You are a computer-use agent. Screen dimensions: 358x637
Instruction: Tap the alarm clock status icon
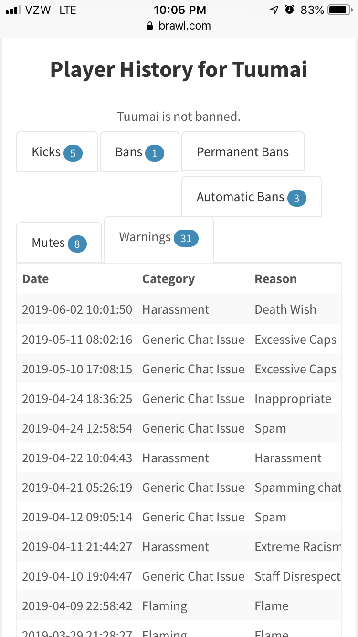pyautogui.click(x=289, y=10)
